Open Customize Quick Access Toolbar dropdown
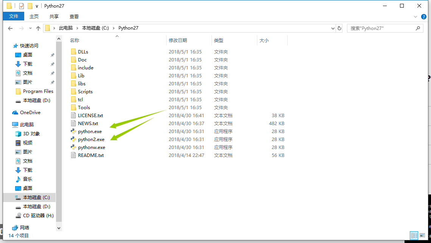The image size is (431, 243). click(x=37, y=6)
